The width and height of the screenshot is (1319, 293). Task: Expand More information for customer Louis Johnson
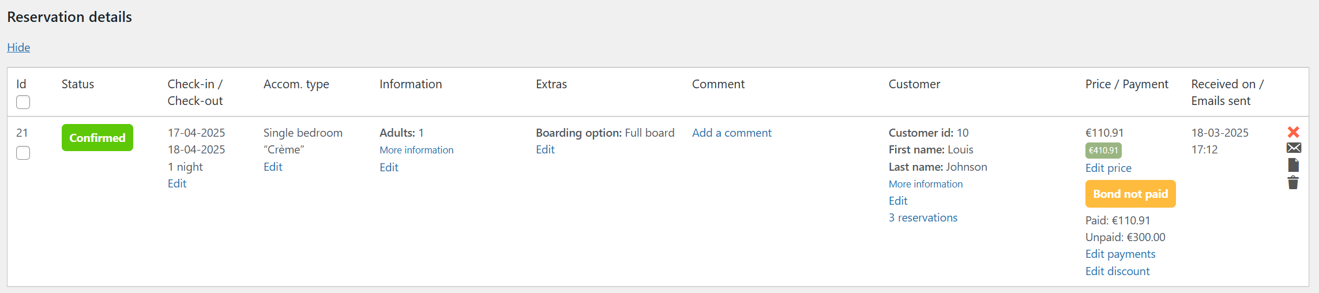point(925,184)
